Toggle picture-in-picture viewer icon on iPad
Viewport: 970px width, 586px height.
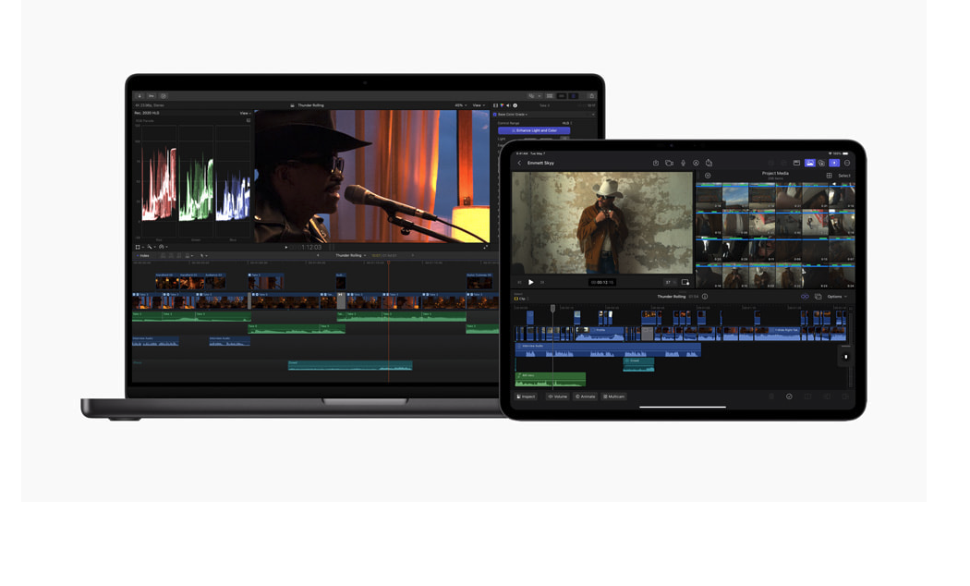685,282
